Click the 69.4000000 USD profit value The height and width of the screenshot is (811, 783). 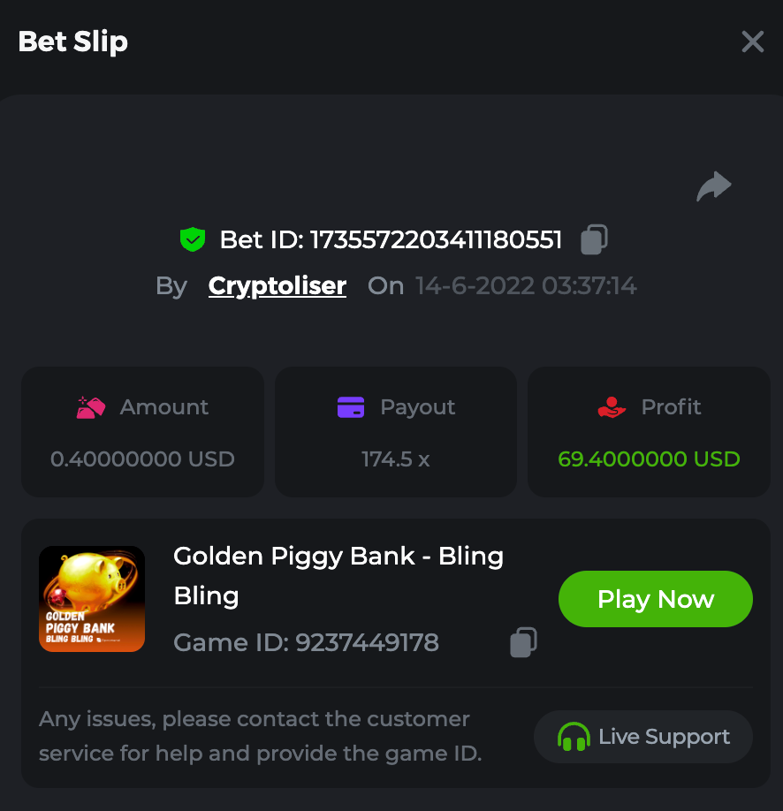pos(649,459)
